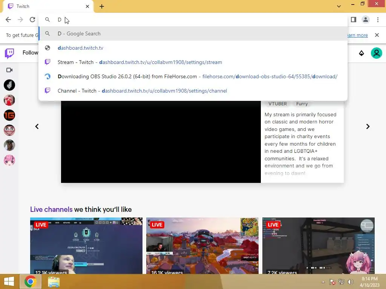Open the 'Learn more' link
The image size is (386, 289).
click(x=357, y=35)
